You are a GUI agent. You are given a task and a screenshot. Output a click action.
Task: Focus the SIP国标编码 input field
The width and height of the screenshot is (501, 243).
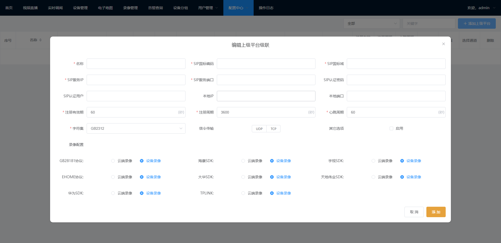point(266,64)
